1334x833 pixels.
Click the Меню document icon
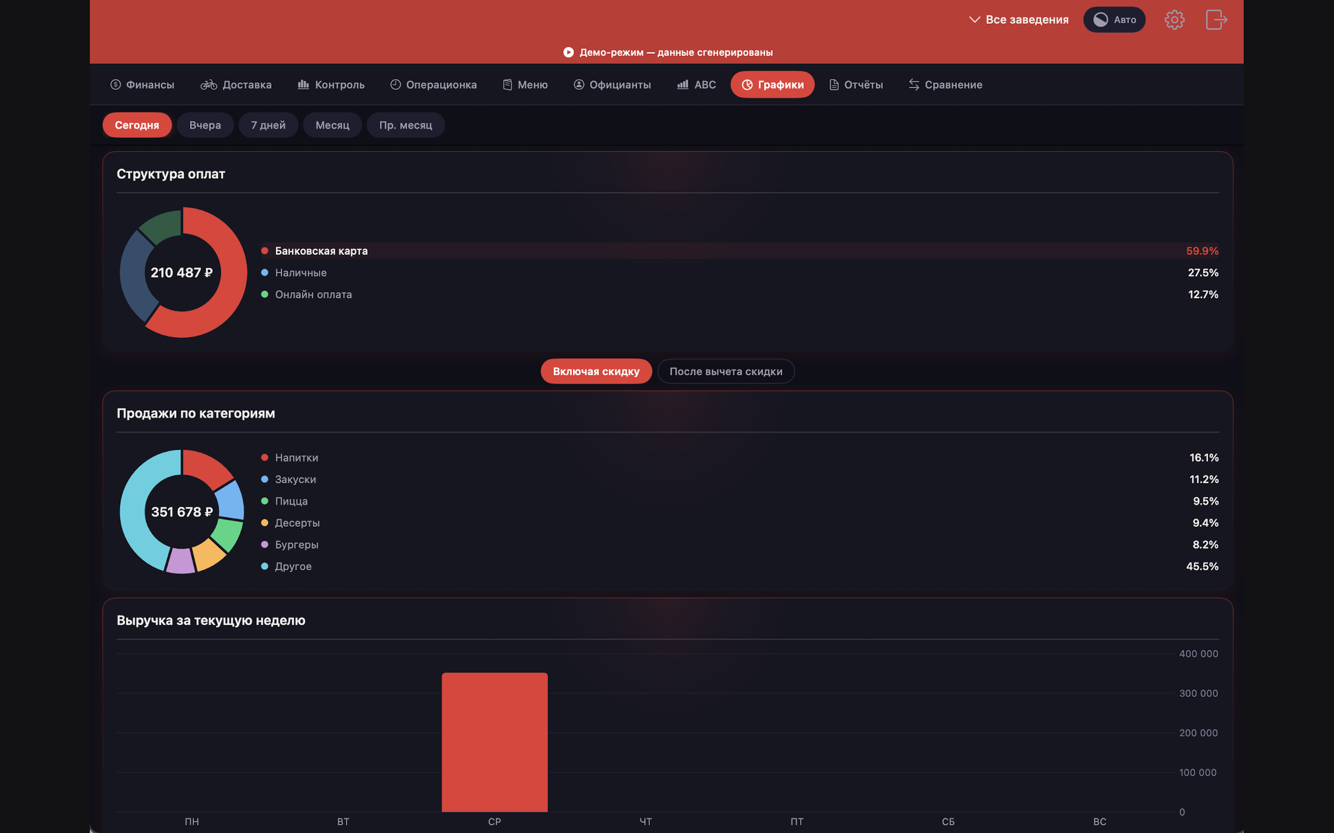(x=507, y=84)
